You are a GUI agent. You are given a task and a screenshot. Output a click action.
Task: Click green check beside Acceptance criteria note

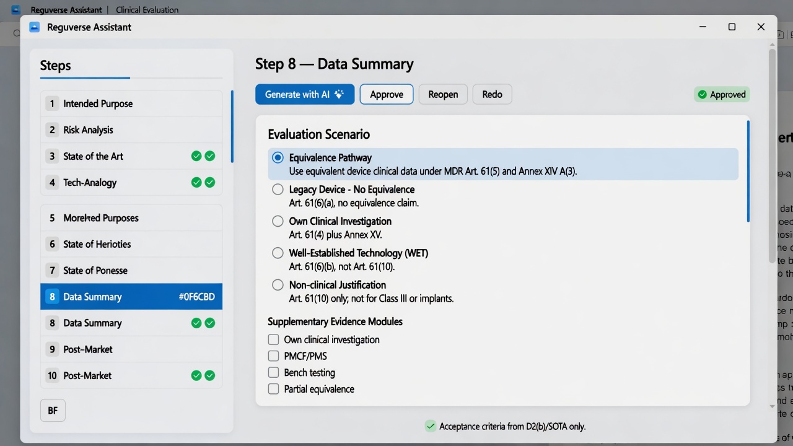pos(430,426)
